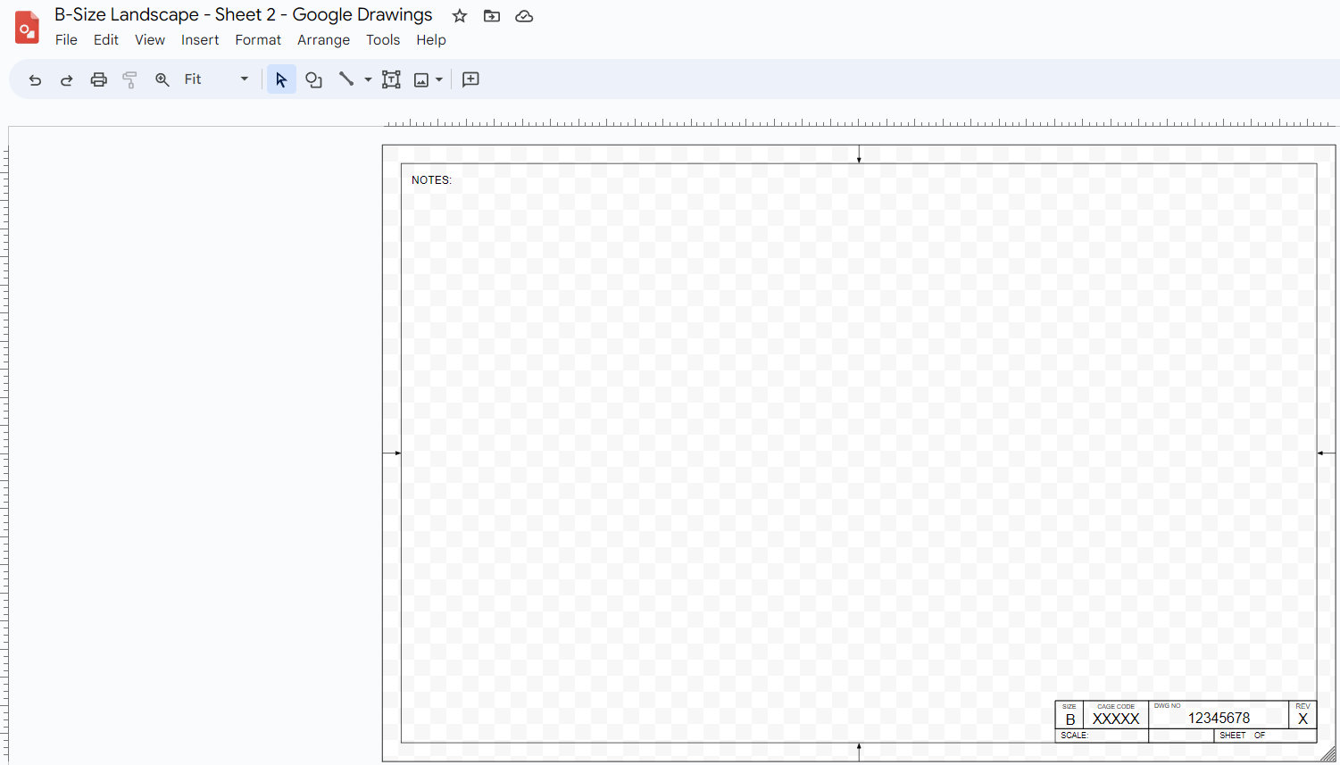Check cloud save status icon
Image resolution: width=1340 pixels, height=765 pixels.
point(524,16)
